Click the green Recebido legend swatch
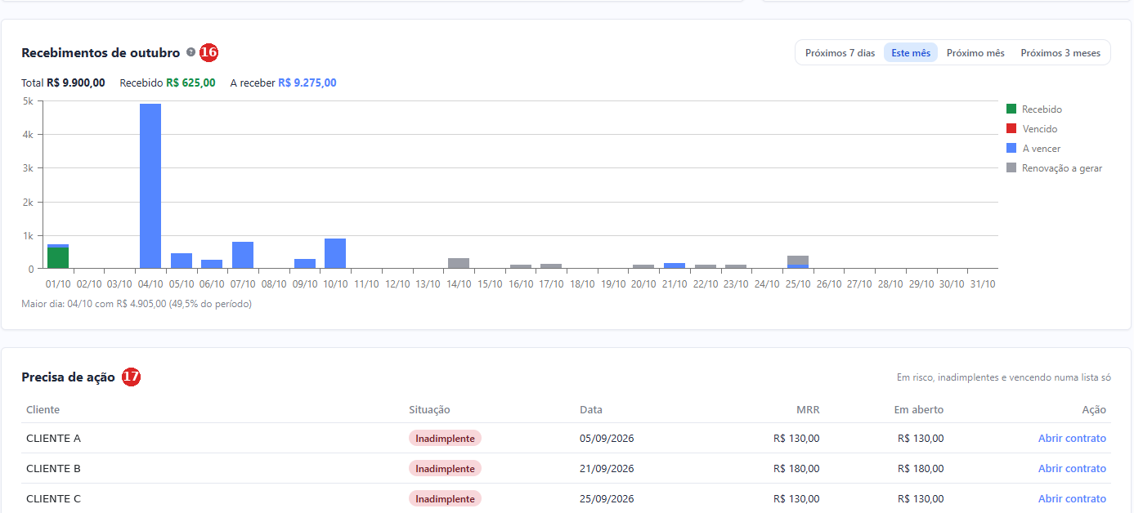This screenshot has height=513, width=1134. (1011, 109)
